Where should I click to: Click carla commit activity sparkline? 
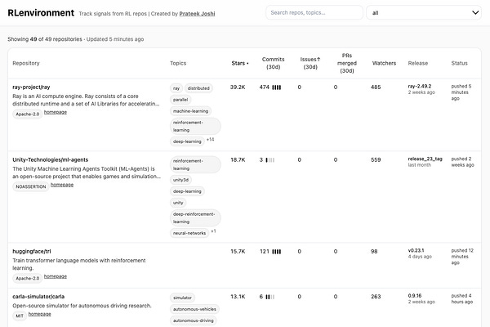pos(270,297)
